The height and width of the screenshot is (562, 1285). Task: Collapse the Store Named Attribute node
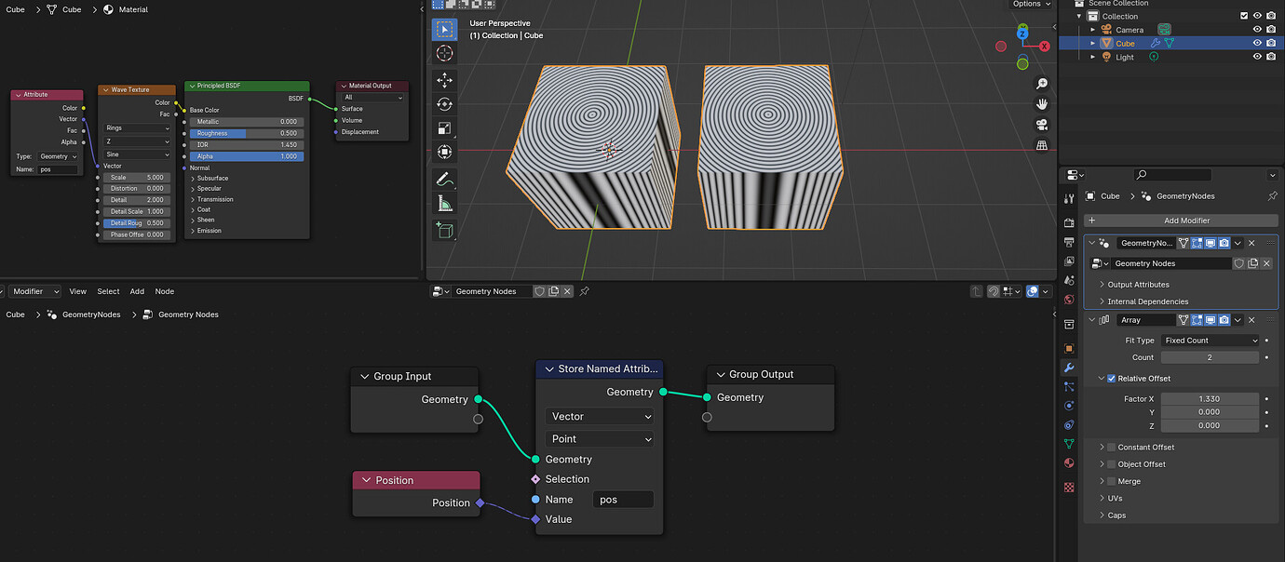548,368
